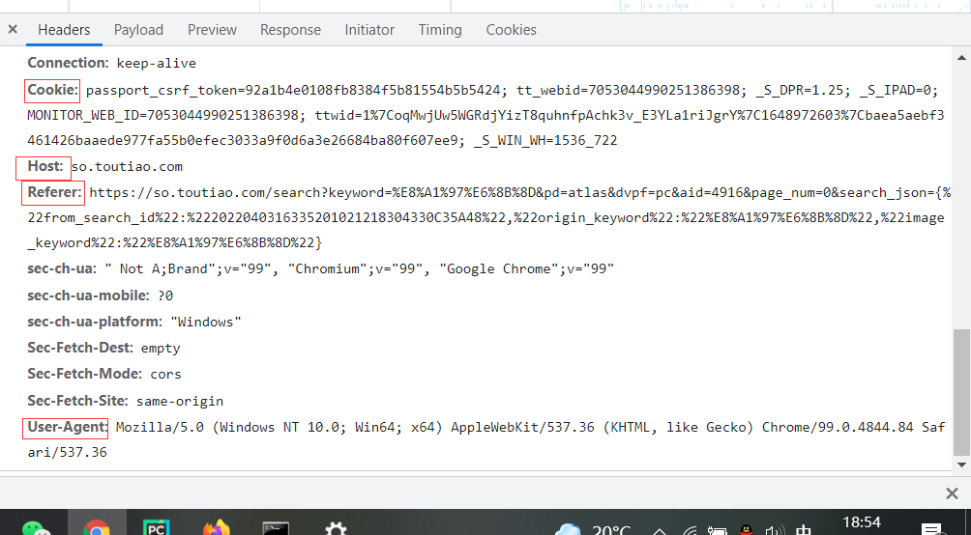
Task: Click the volume speaker tray icon
Action: (775, 530)
